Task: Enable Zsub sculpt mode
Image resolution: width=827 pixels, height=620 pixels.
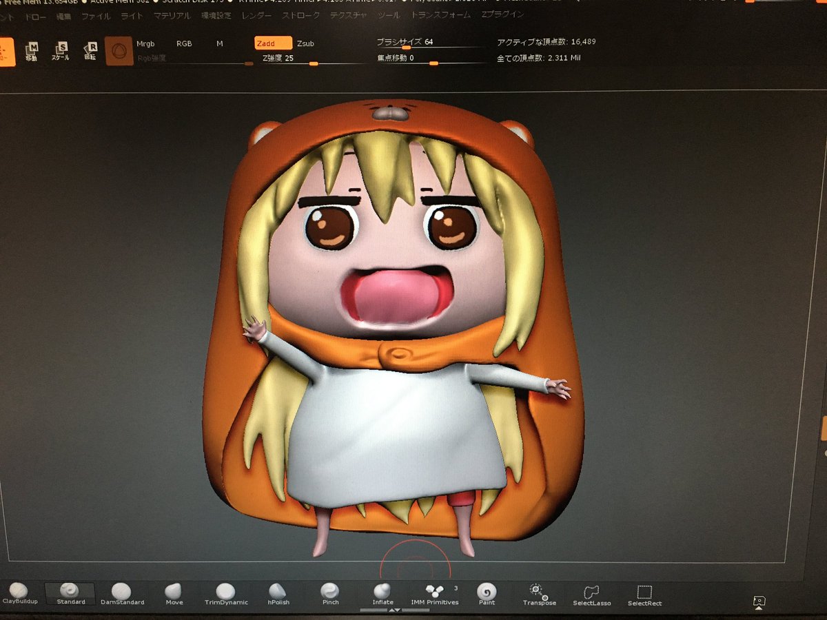Action: tap(305, 43)
